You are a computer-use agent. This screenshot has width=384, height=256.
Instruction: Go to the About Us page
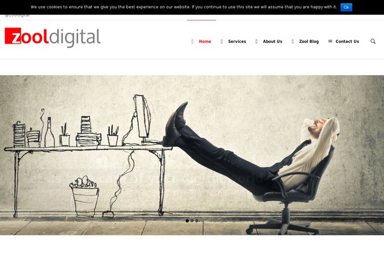click(273, 42)
